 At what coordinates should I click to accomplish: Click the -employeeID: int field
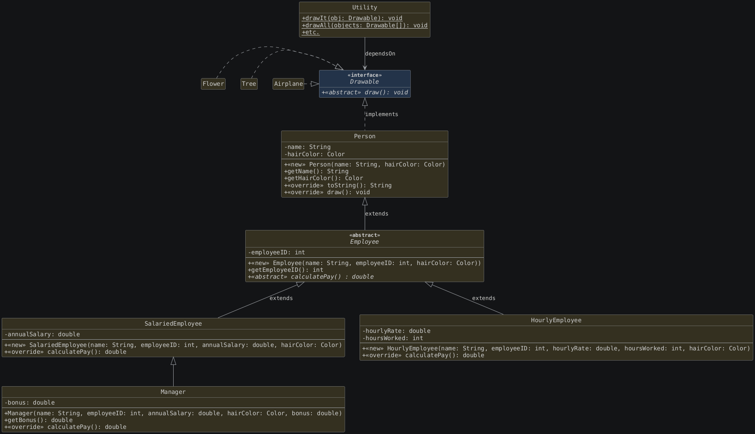click(x=276, y=252)
